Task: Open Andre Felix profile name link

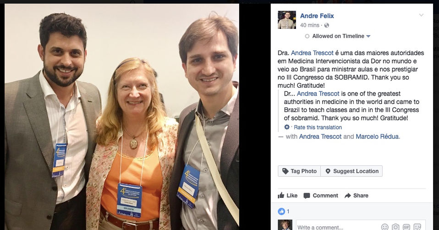Action: click(x=317, y=16)
